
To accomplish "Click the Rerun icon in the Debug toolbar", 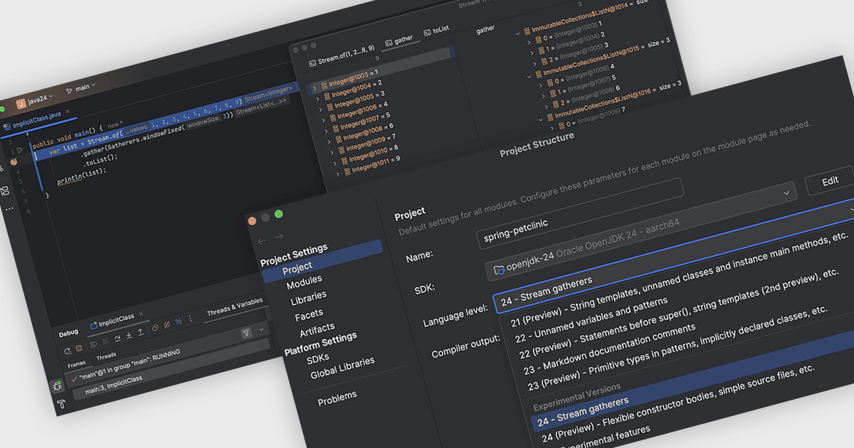I will point(68,351).
